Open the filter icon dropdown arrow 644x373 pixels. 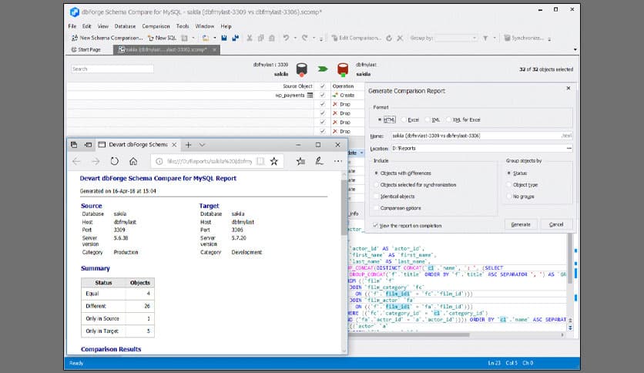[495, 38]
